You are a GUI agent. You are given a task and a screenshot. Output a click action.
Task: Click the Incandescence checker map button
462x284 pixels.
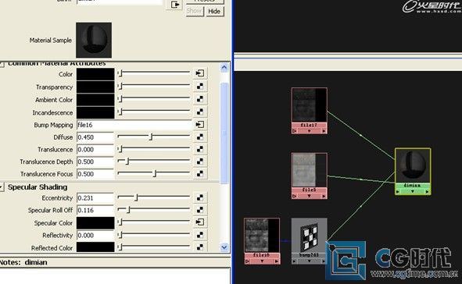click(200, 112)
